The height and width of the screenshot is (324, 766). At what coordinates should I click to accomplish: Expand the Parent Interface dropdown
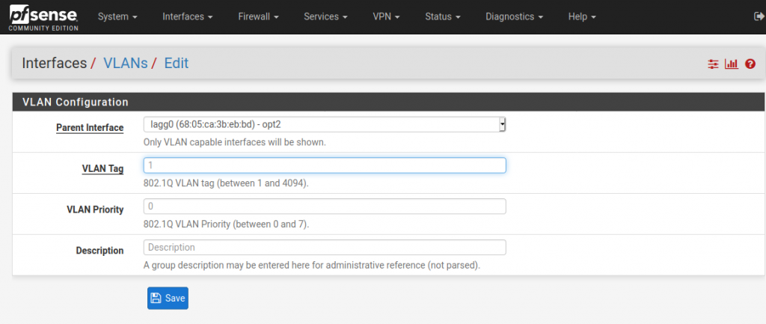pos(325,125)
